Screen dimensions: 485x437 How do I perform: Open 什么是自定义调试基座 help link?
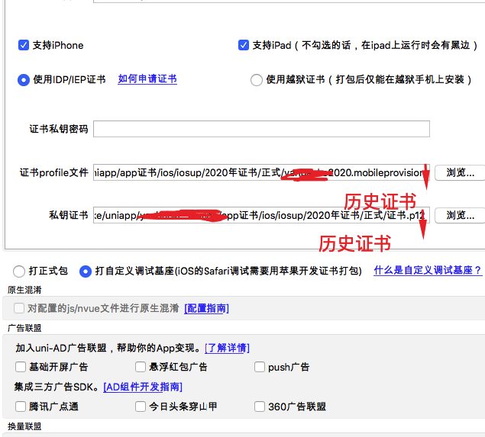428,271
